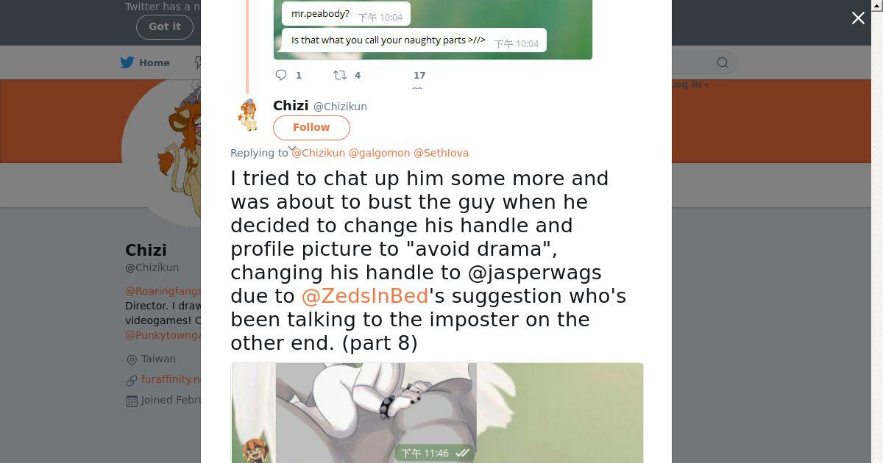This screenshot has height=463, width=883.
Task: Open Twitter bird Home icon
Action: pos(127,62)
